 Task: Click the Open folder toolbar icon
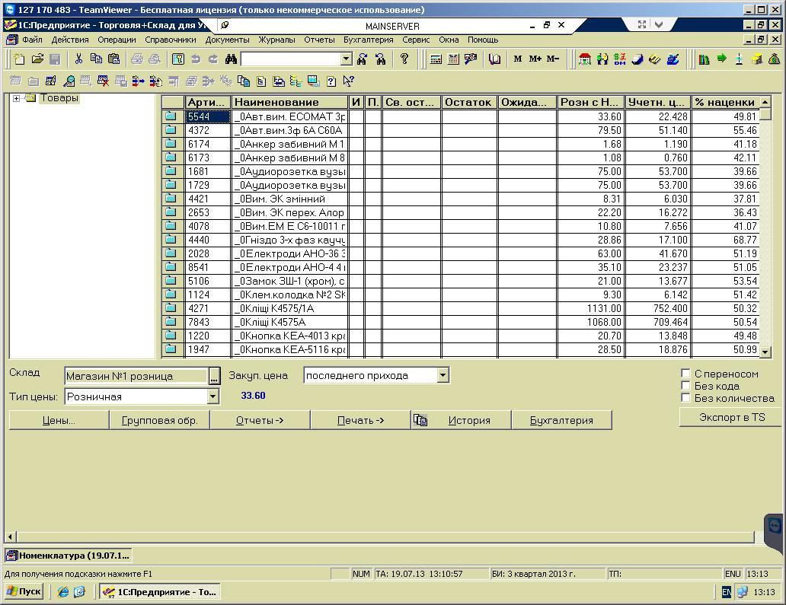click(x=37, y=59)
